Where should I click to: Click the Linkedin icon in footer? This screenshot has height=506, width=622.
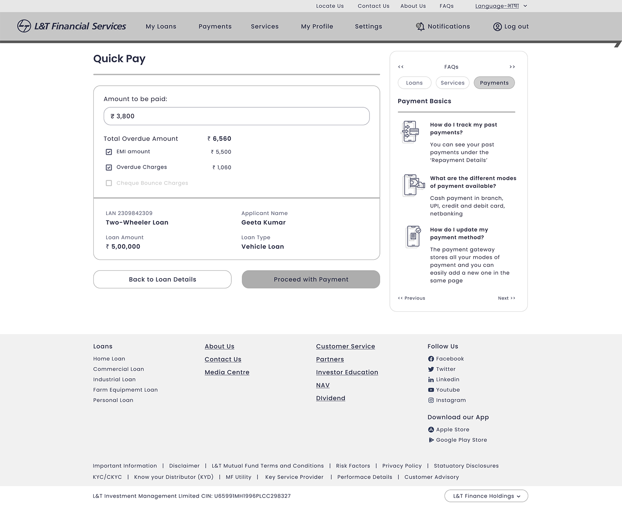tap(431, 380)
